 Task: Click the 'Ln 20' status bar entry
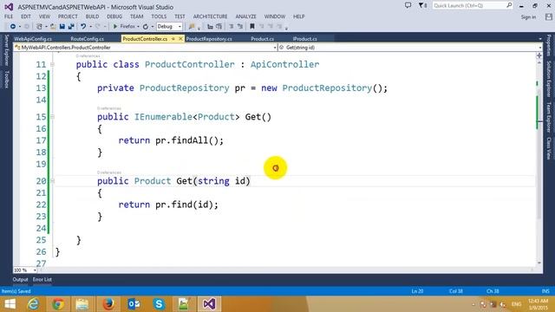tap(417, 291)
